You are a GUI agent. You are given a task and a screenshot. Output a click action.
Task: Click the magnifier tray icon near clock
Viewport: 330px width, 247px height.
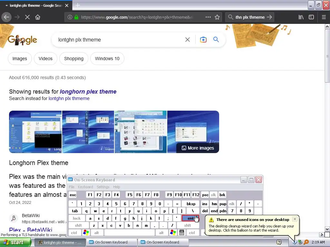tap(306, 242)
